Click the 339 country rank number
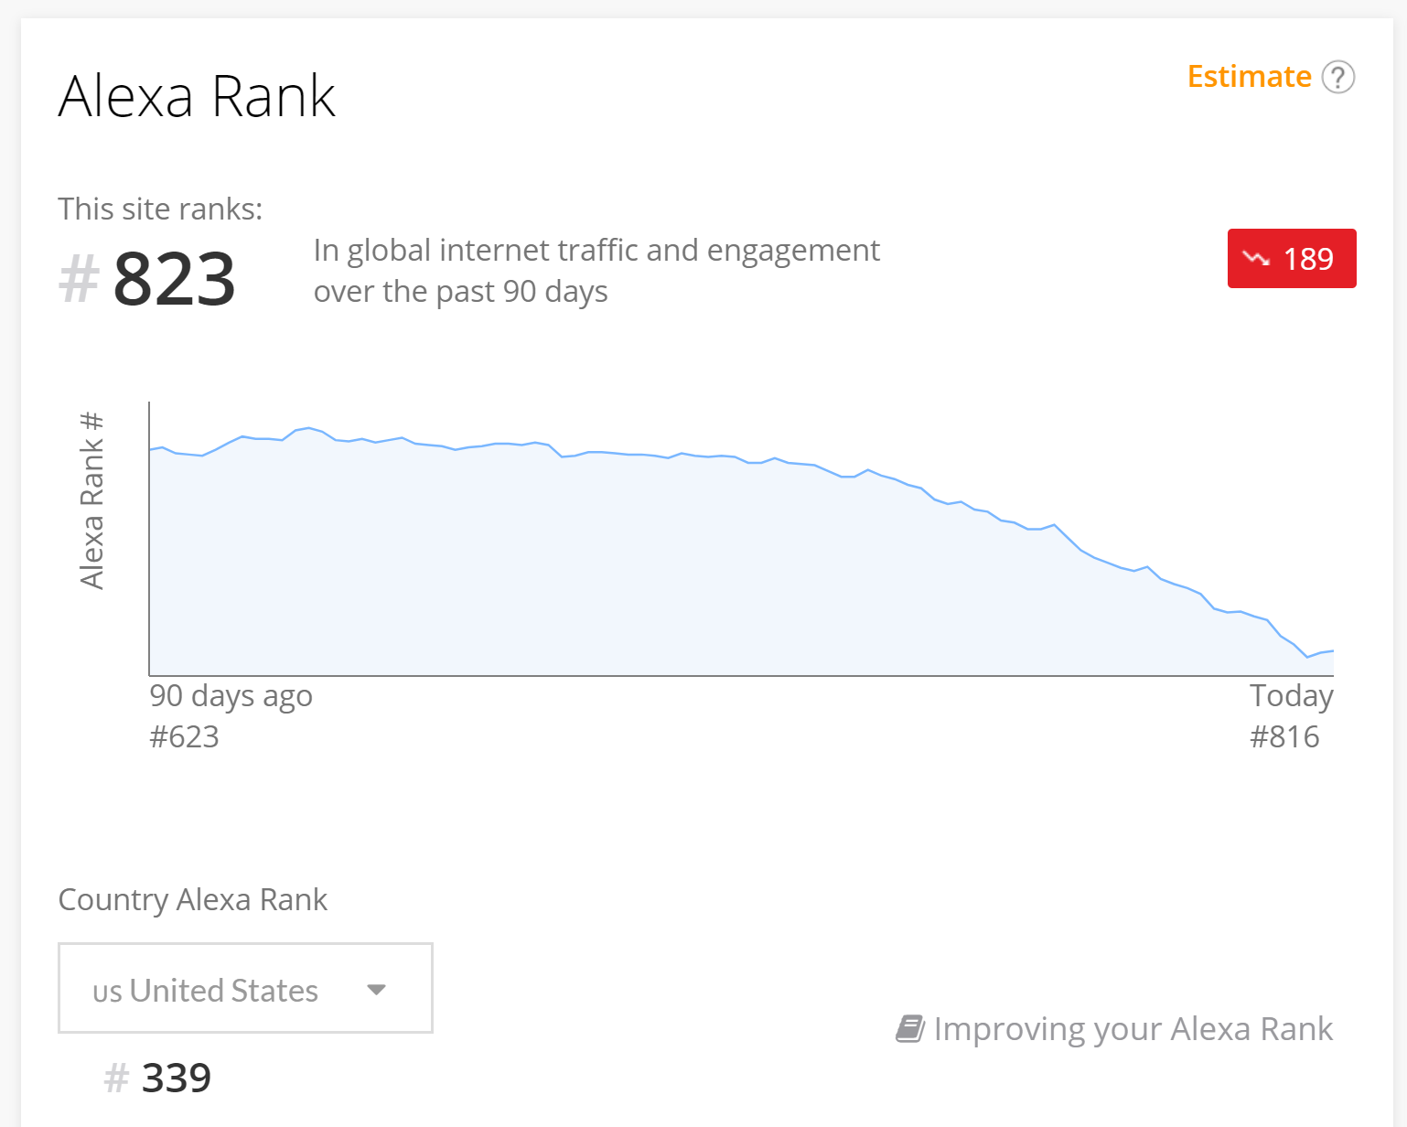Viewport: 1407px width, 1127px height. (177, 1078)
